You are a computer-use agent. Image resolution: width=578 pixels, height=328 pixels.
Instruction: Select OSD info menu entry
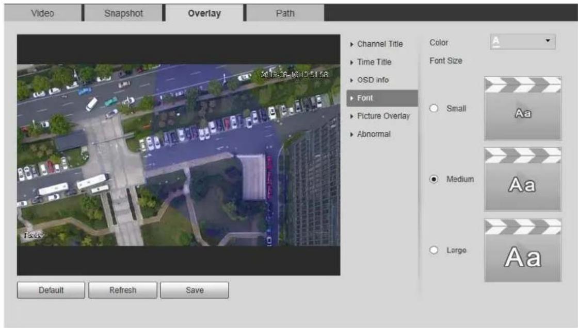coord(373,80)
